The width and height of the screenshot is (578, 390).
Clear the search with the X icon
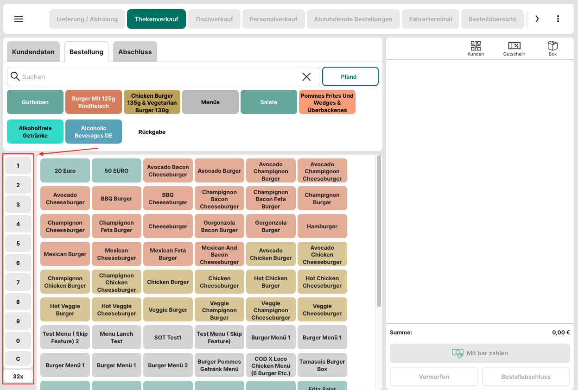coord(306,77)
